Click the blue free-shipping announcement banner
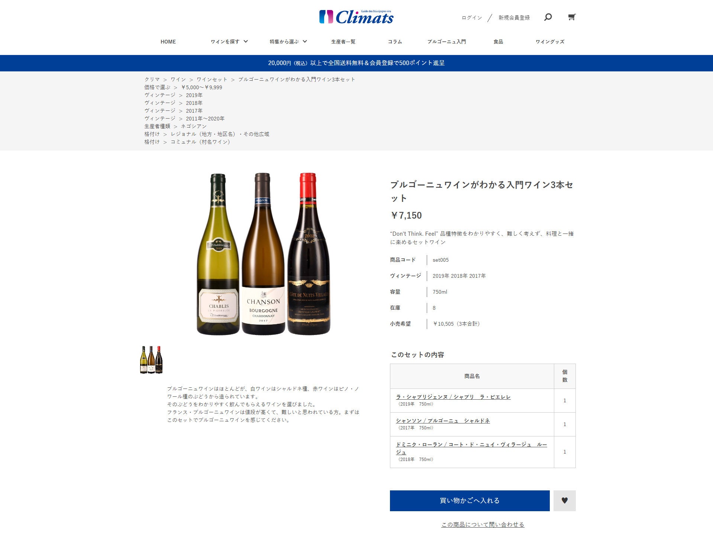 pos(356,63)
